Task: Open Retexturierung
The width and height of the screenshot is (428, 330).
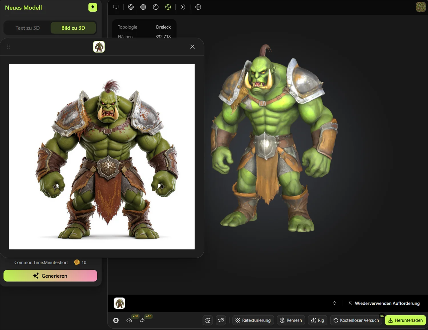Action: [253, 320]
